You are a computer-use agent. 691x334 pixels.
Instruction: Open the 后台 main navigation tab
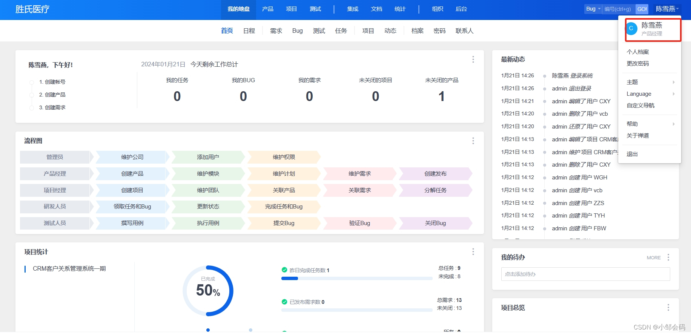pos(461,9)
